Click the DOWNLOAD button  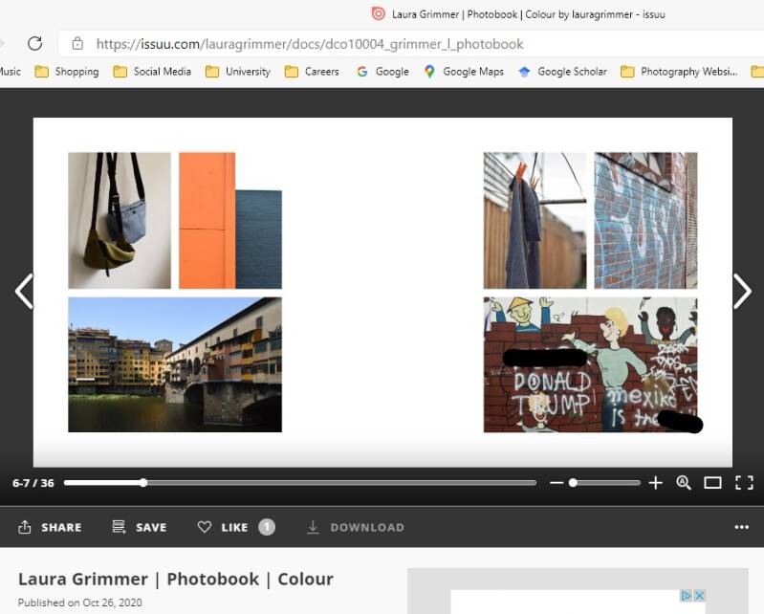coord(356,527)
